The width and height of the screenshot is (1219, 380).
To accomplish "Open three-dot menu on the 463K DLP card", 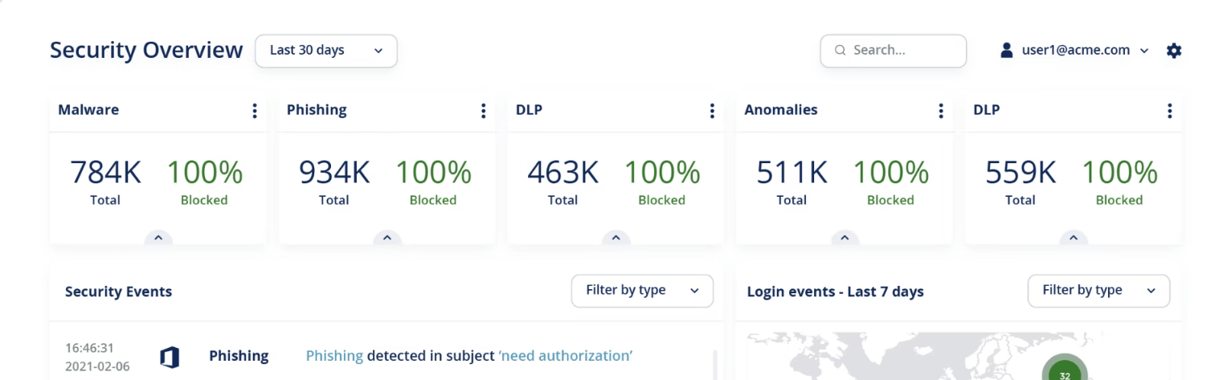I will (712, 111).
